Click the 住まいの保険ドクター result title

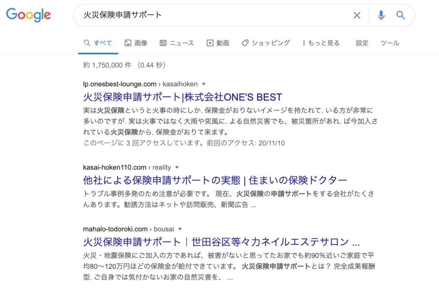215,180
